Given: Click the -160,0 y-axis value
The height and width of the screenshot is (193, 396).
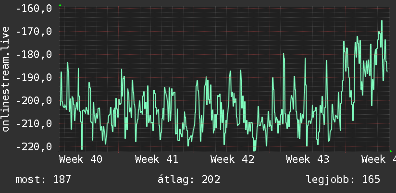Looking at the screenshot, I should click(x=34, y=9).
